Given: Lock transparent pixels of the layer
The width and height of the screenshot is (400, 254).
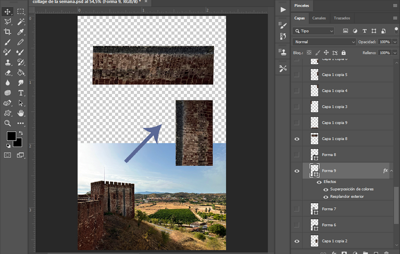Looking at the screenshot, I should pos(309,53).
